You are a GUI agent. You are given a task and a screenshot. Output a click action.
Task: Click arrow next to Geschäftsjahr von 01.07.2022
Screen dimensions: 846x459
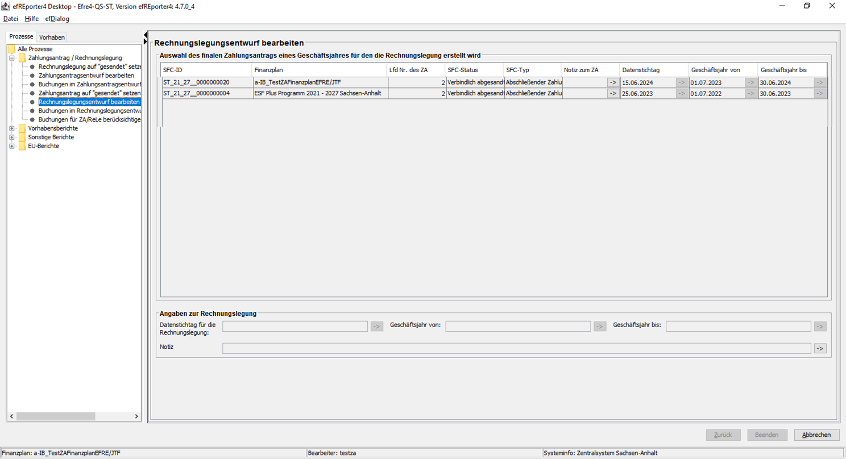751,93
